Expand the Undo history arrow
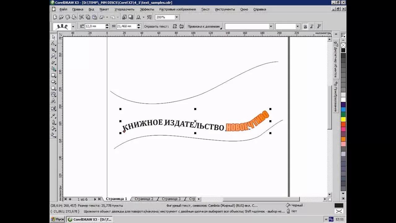The image size is (396, 223). (x=107, y=17)
